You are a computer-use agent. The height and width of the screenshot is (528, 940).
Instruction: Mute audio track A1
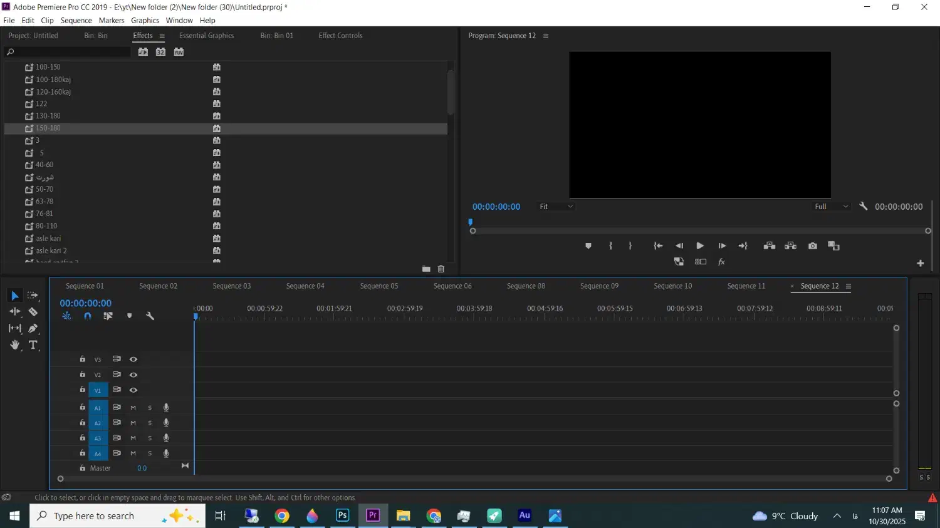point(133,408)
